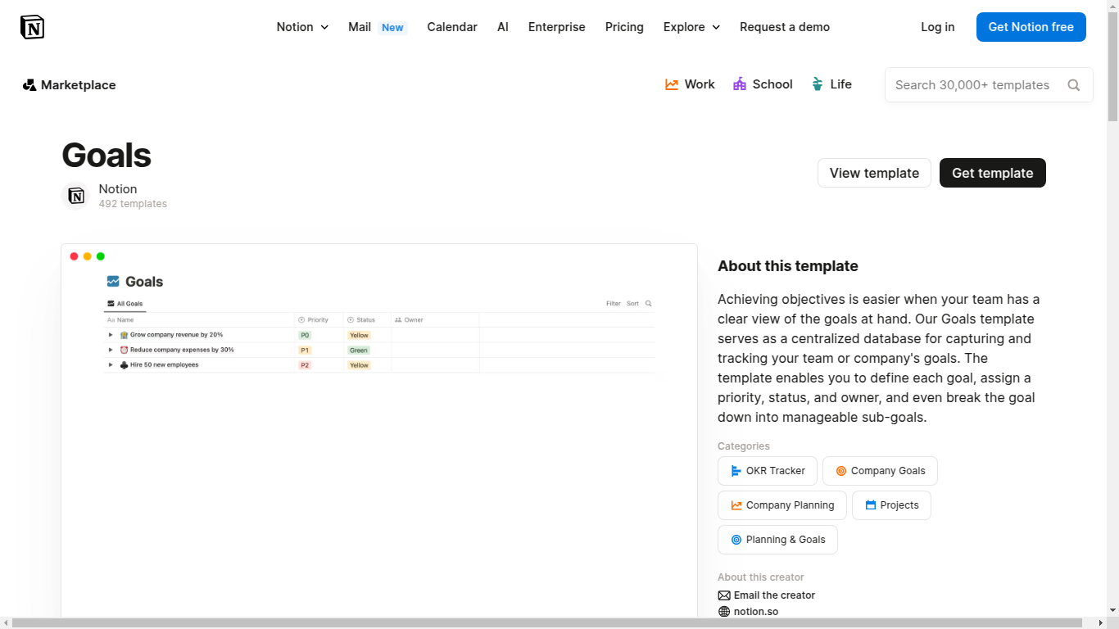The image size is (1119, 629).
Task: Click Get Notion free button
Action: pos(1031,27)
